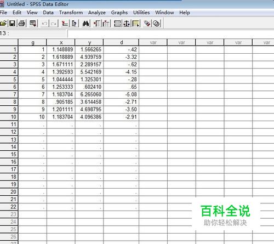Click cell with value 6.265060
Viewport: 274px width, 244px height.
pyautogui.click(x=89, y=94)
